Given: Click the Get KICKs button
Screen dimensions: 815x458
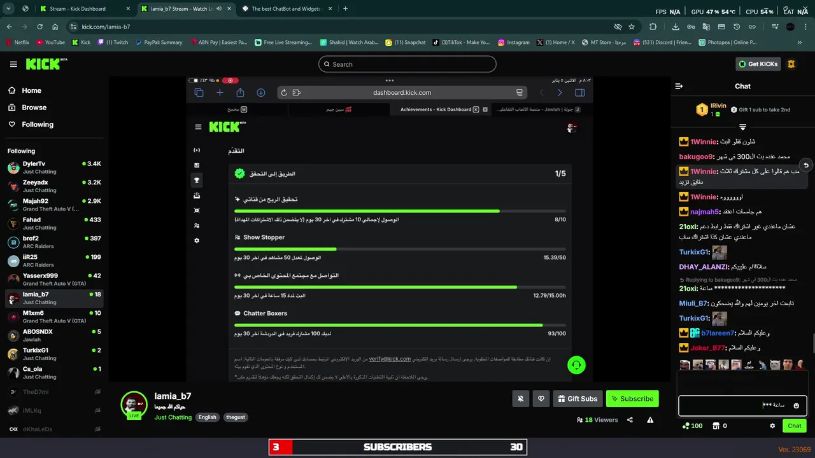Looking at the screenshot, I should click(758, 64).
